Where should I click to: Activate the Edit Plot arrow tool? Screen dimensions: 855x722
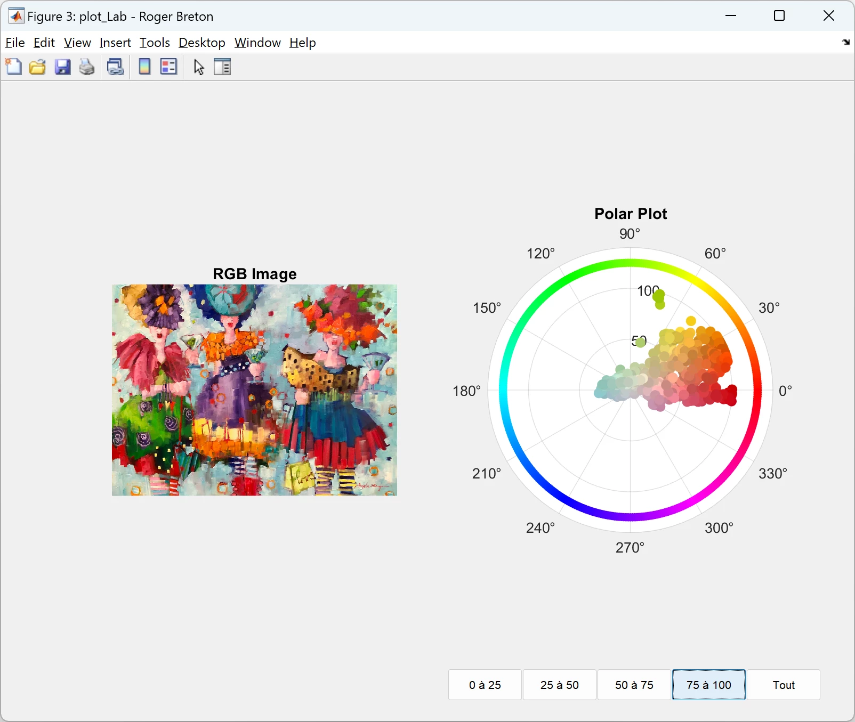click(x=199, y=67)
